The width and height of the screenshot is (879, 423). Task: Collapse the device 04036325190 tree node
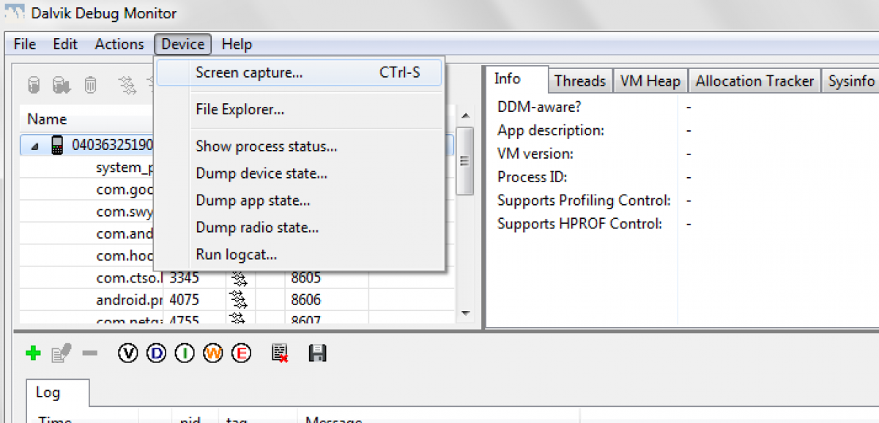coord(35,146)
